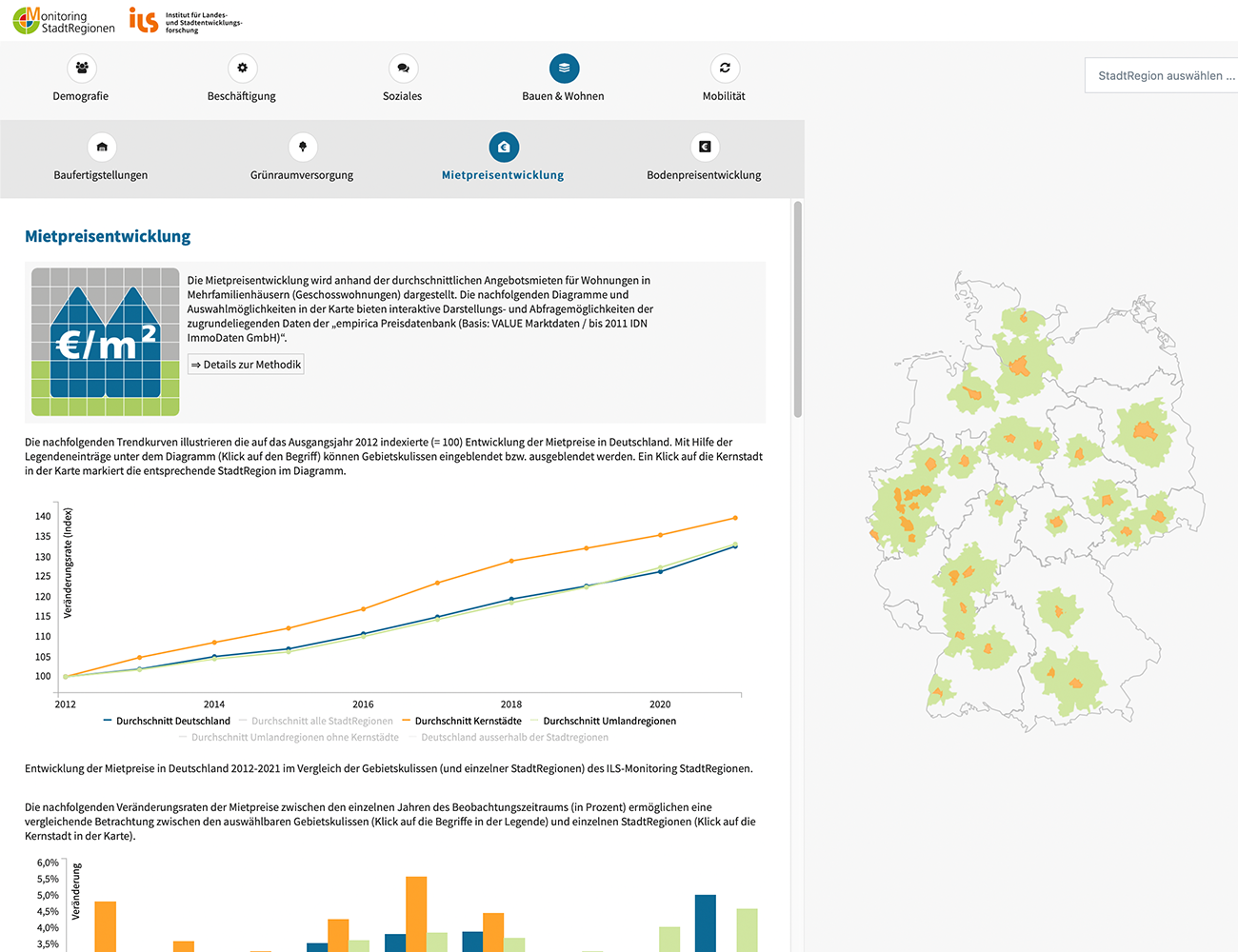Click the €/m² rent price thumbnail
The height and width of the screenshot is (952, 1238).
click(x=106, y=342)
